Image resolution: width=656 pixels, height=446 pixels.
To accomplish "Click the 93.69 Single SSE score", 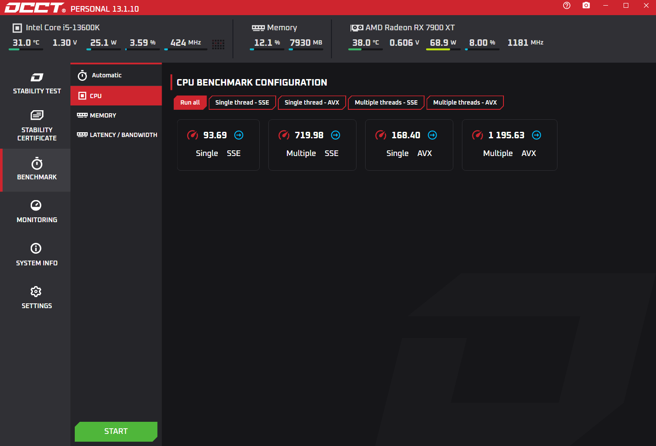I will (x=215, y=135).
